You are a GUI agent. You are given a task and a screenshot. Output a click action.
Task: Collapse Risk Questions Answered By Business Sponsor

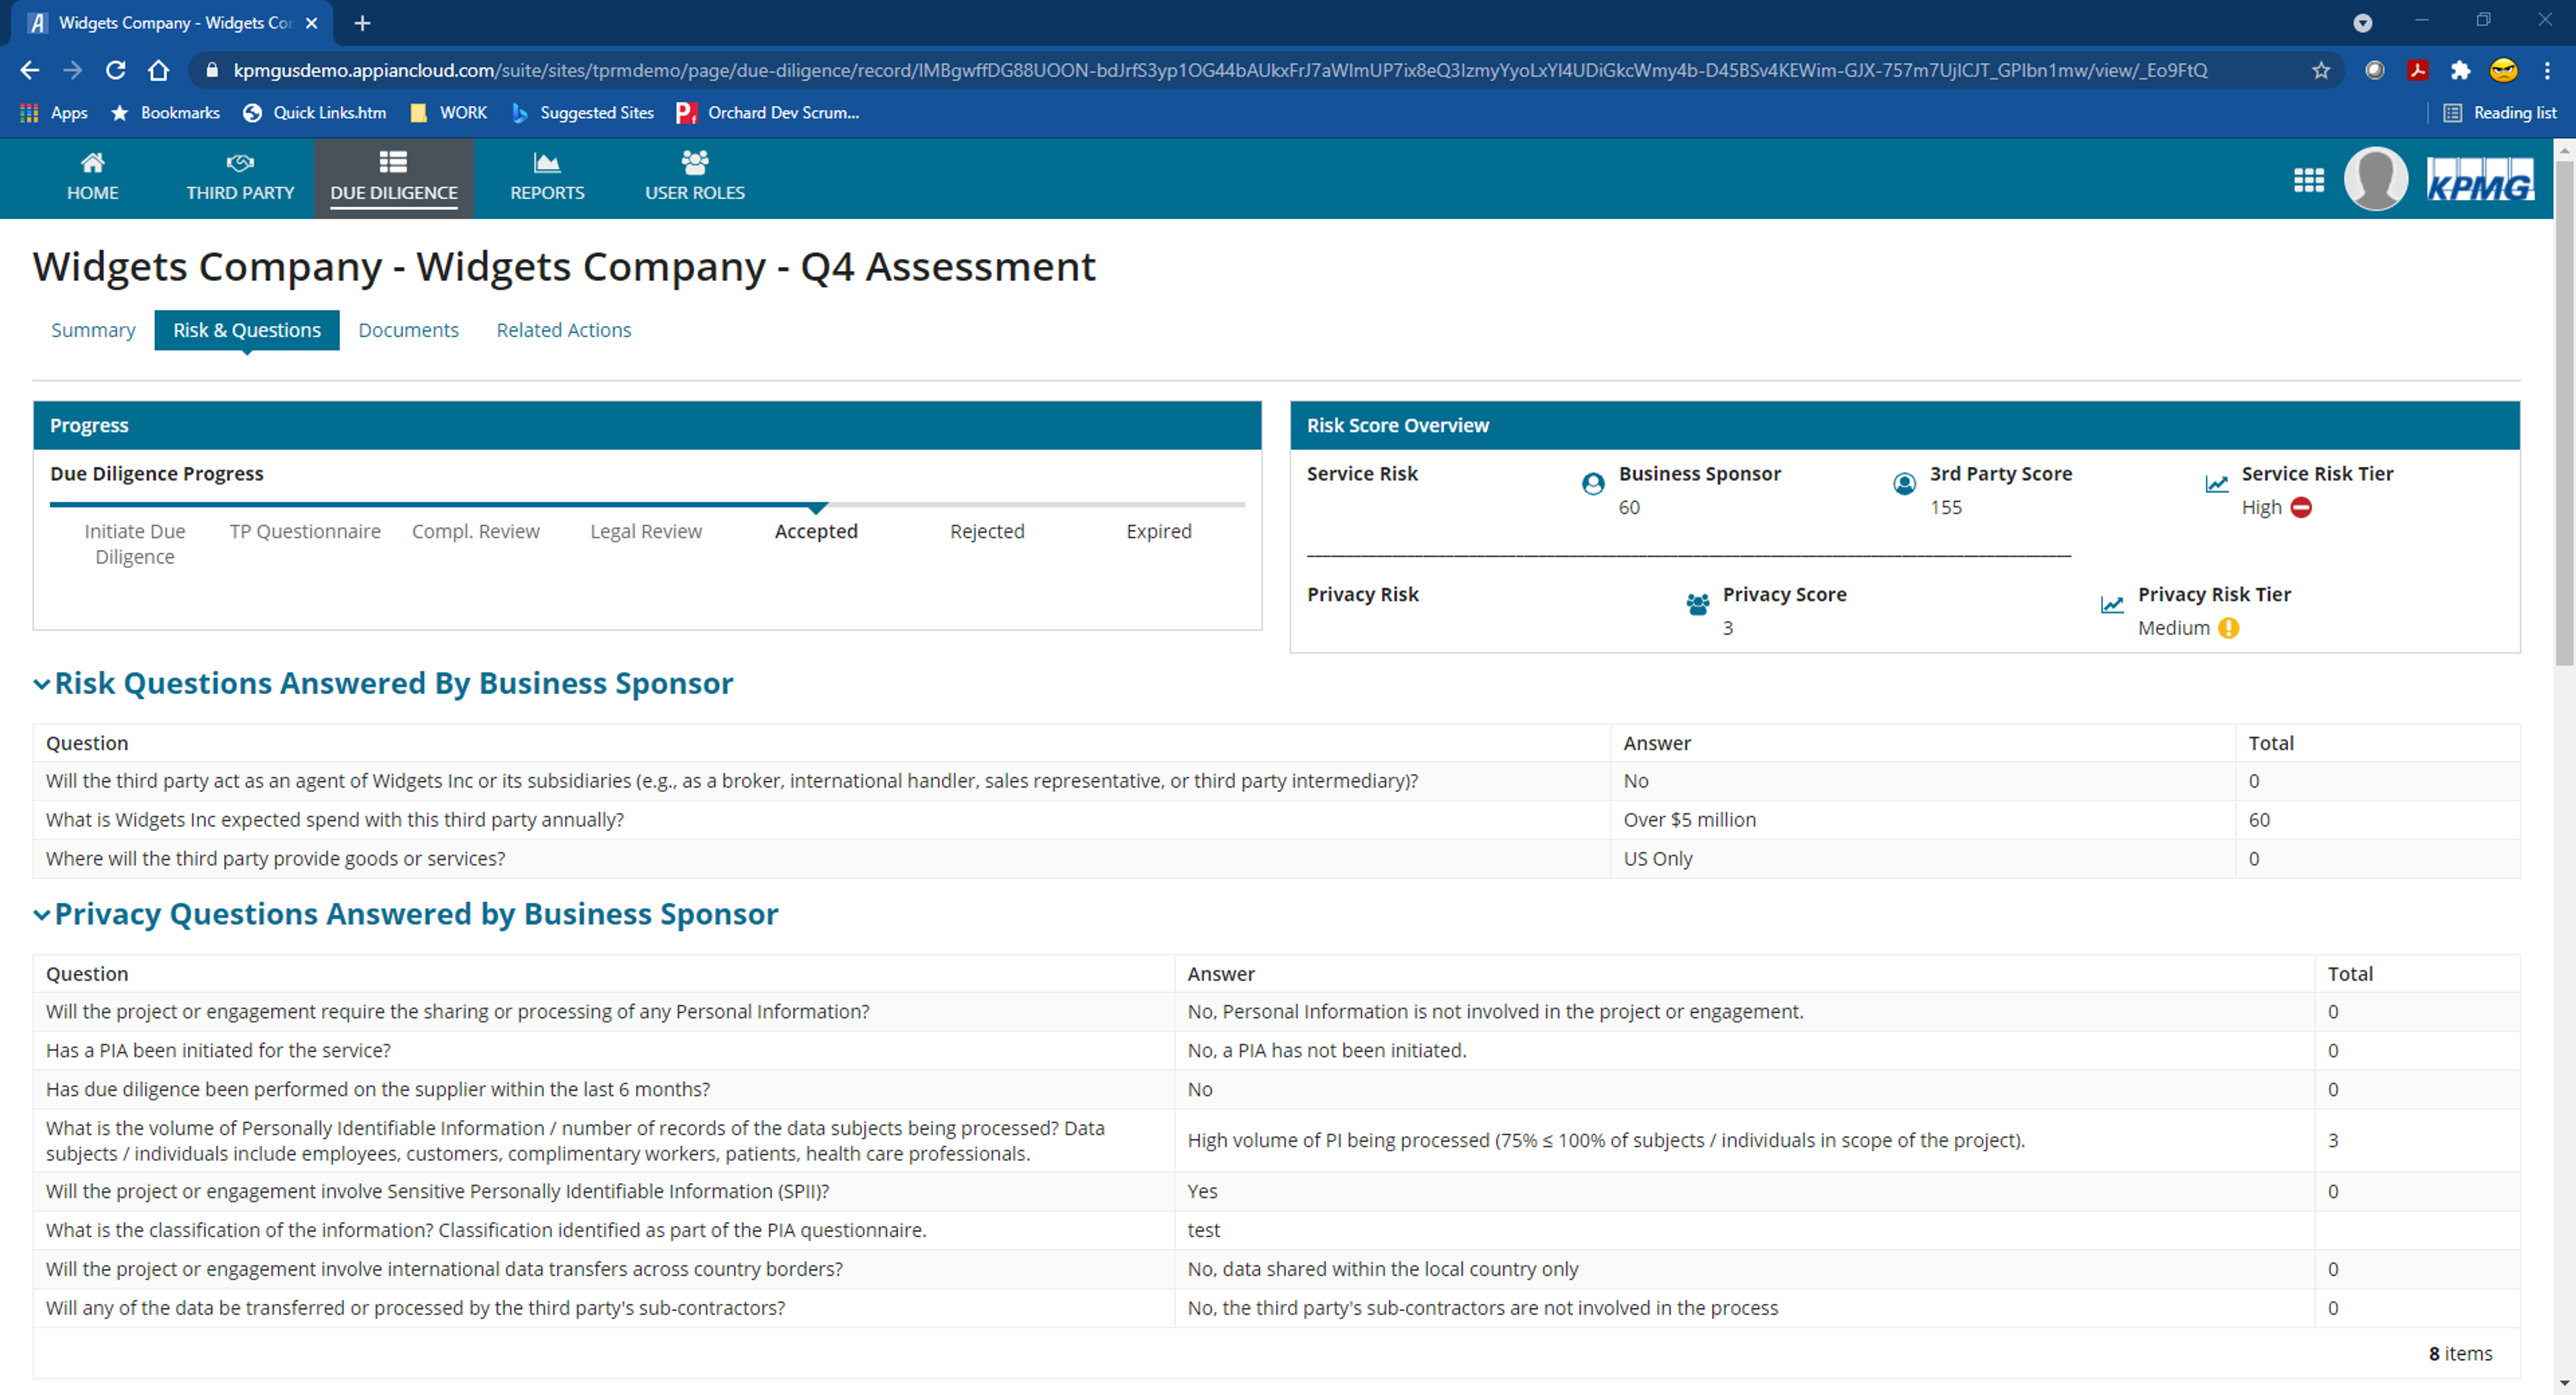click(x=41, y=684)
